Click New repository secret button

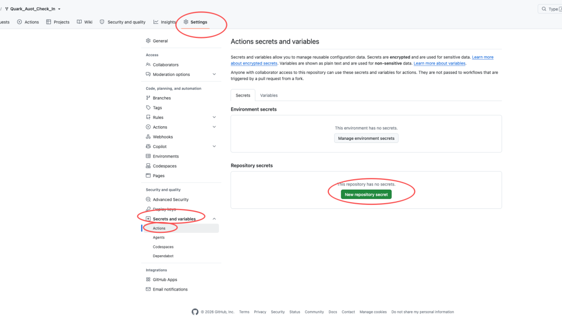[366, 194]
